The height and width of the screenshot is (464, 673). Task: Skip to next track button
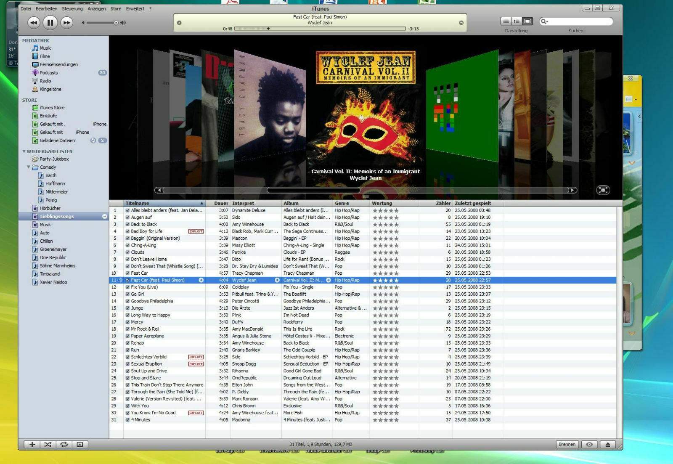coord(66,23)
